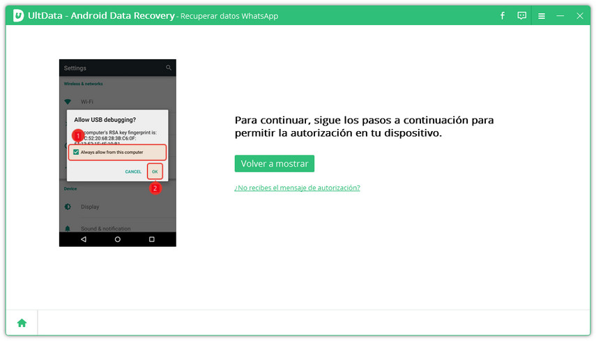The height and width of the screenshot is (341, 596).
Task: Open the feedback chat icon
Action: [522, 15]
